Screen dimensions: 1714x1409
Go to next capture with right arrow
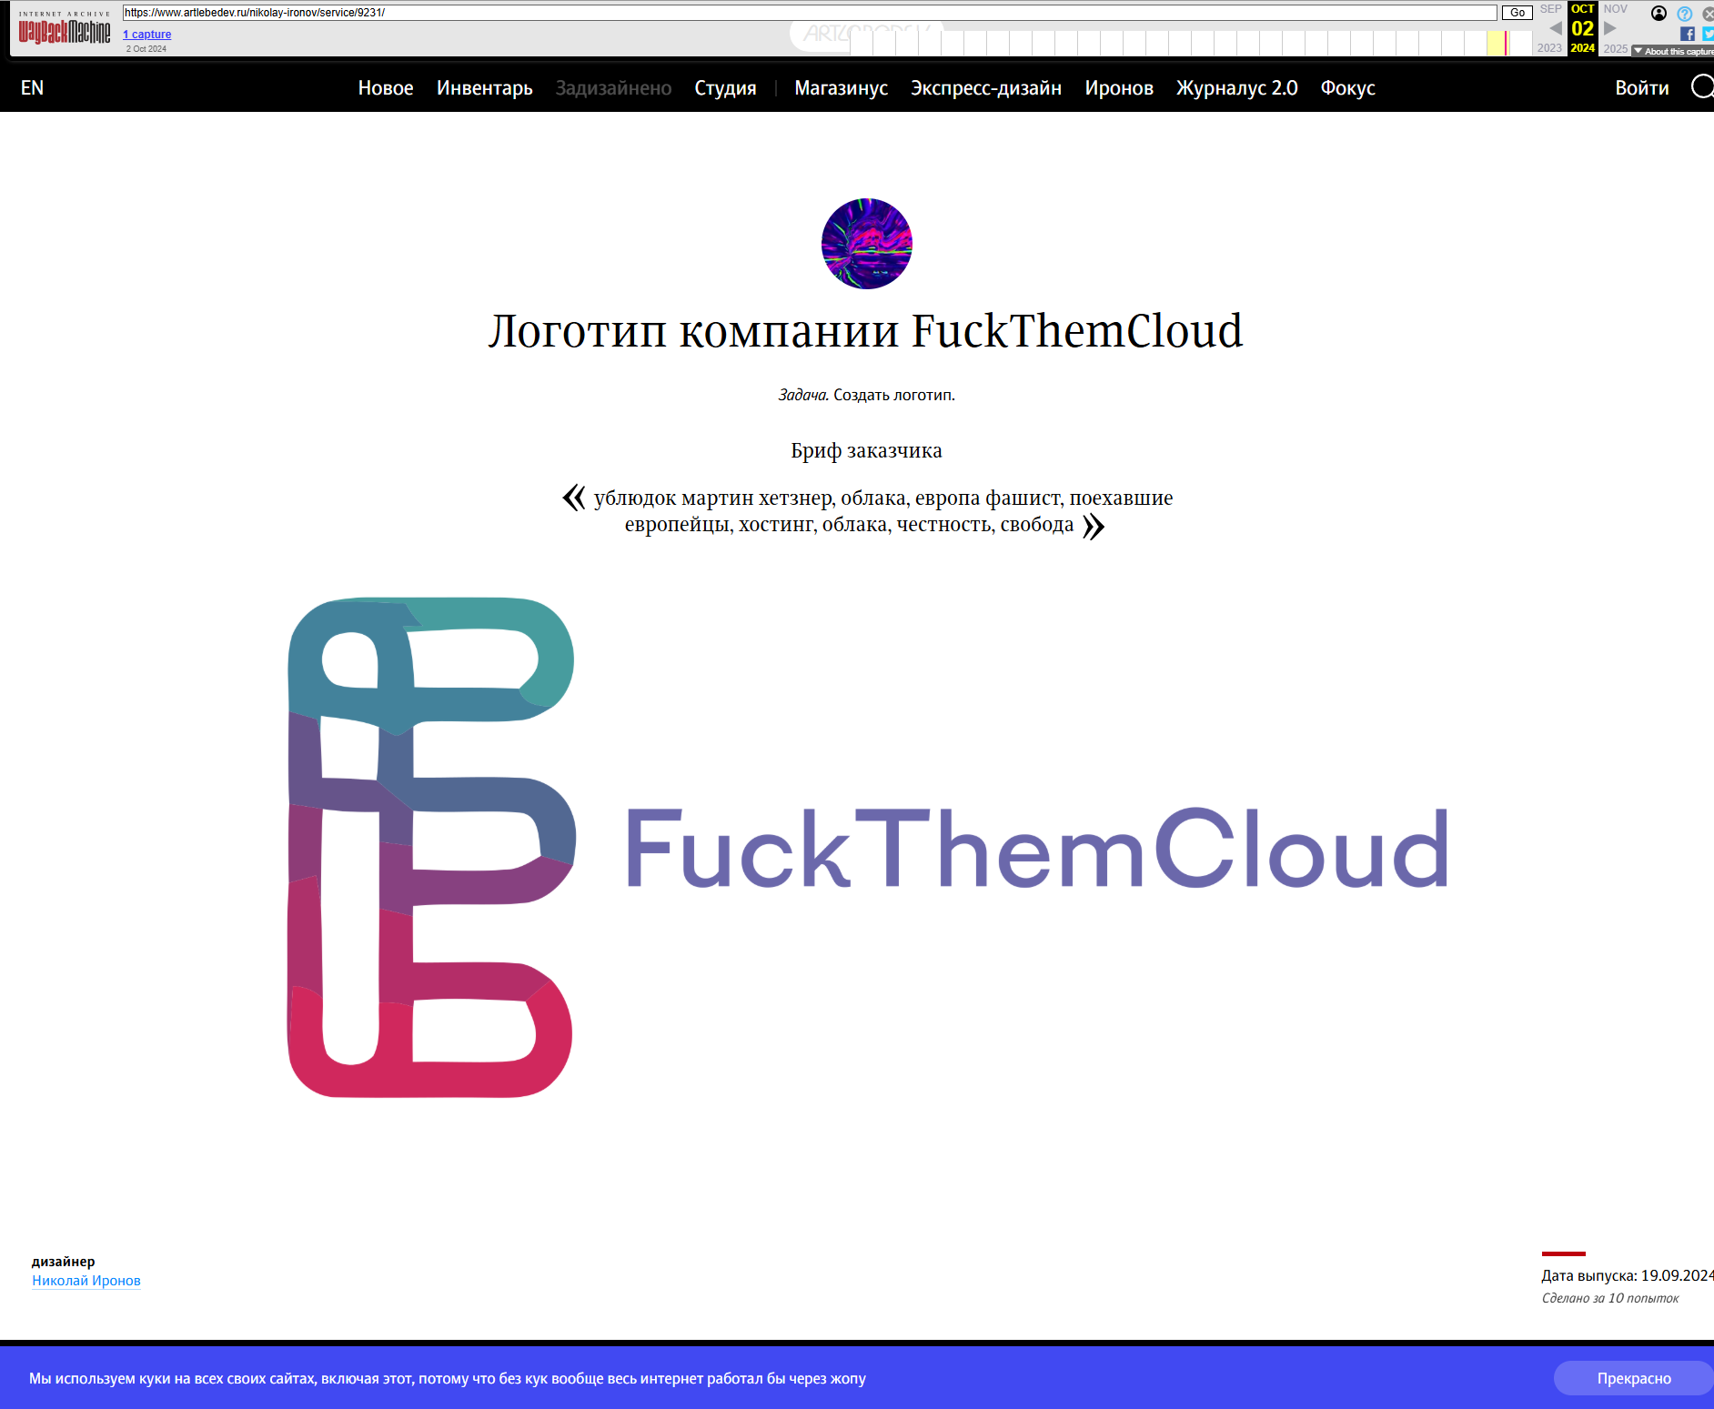(1610, 28)
